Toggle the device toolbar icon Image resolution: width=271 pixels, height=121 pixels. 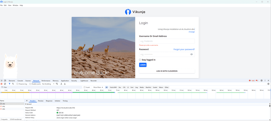tap(5, 81)
